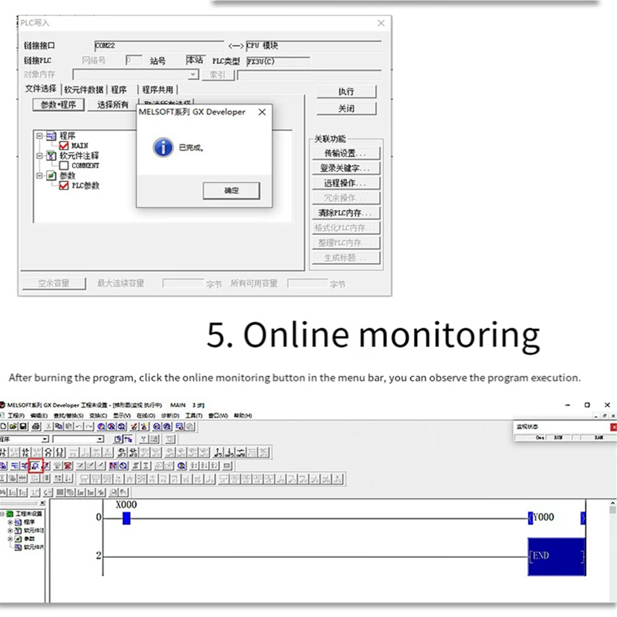This screenshot has height=617, width=617.
Task: Toggle the MAIN program checkbox
Action: point(64,146)
